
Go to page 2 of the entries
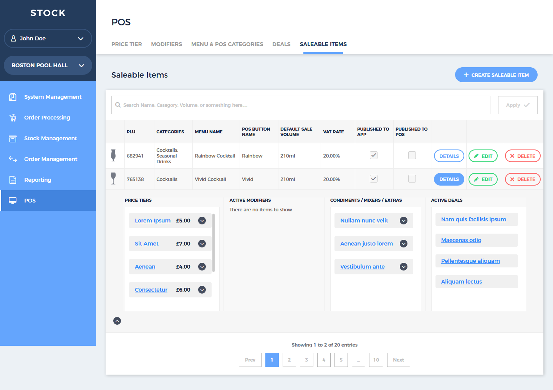(x=289, y=360)
